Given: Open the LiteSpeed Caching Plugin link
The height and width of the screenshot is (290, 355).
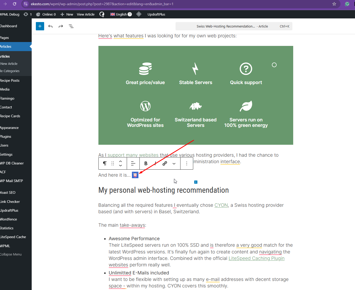Looking at the screenshot, I should tap(257, 258).
